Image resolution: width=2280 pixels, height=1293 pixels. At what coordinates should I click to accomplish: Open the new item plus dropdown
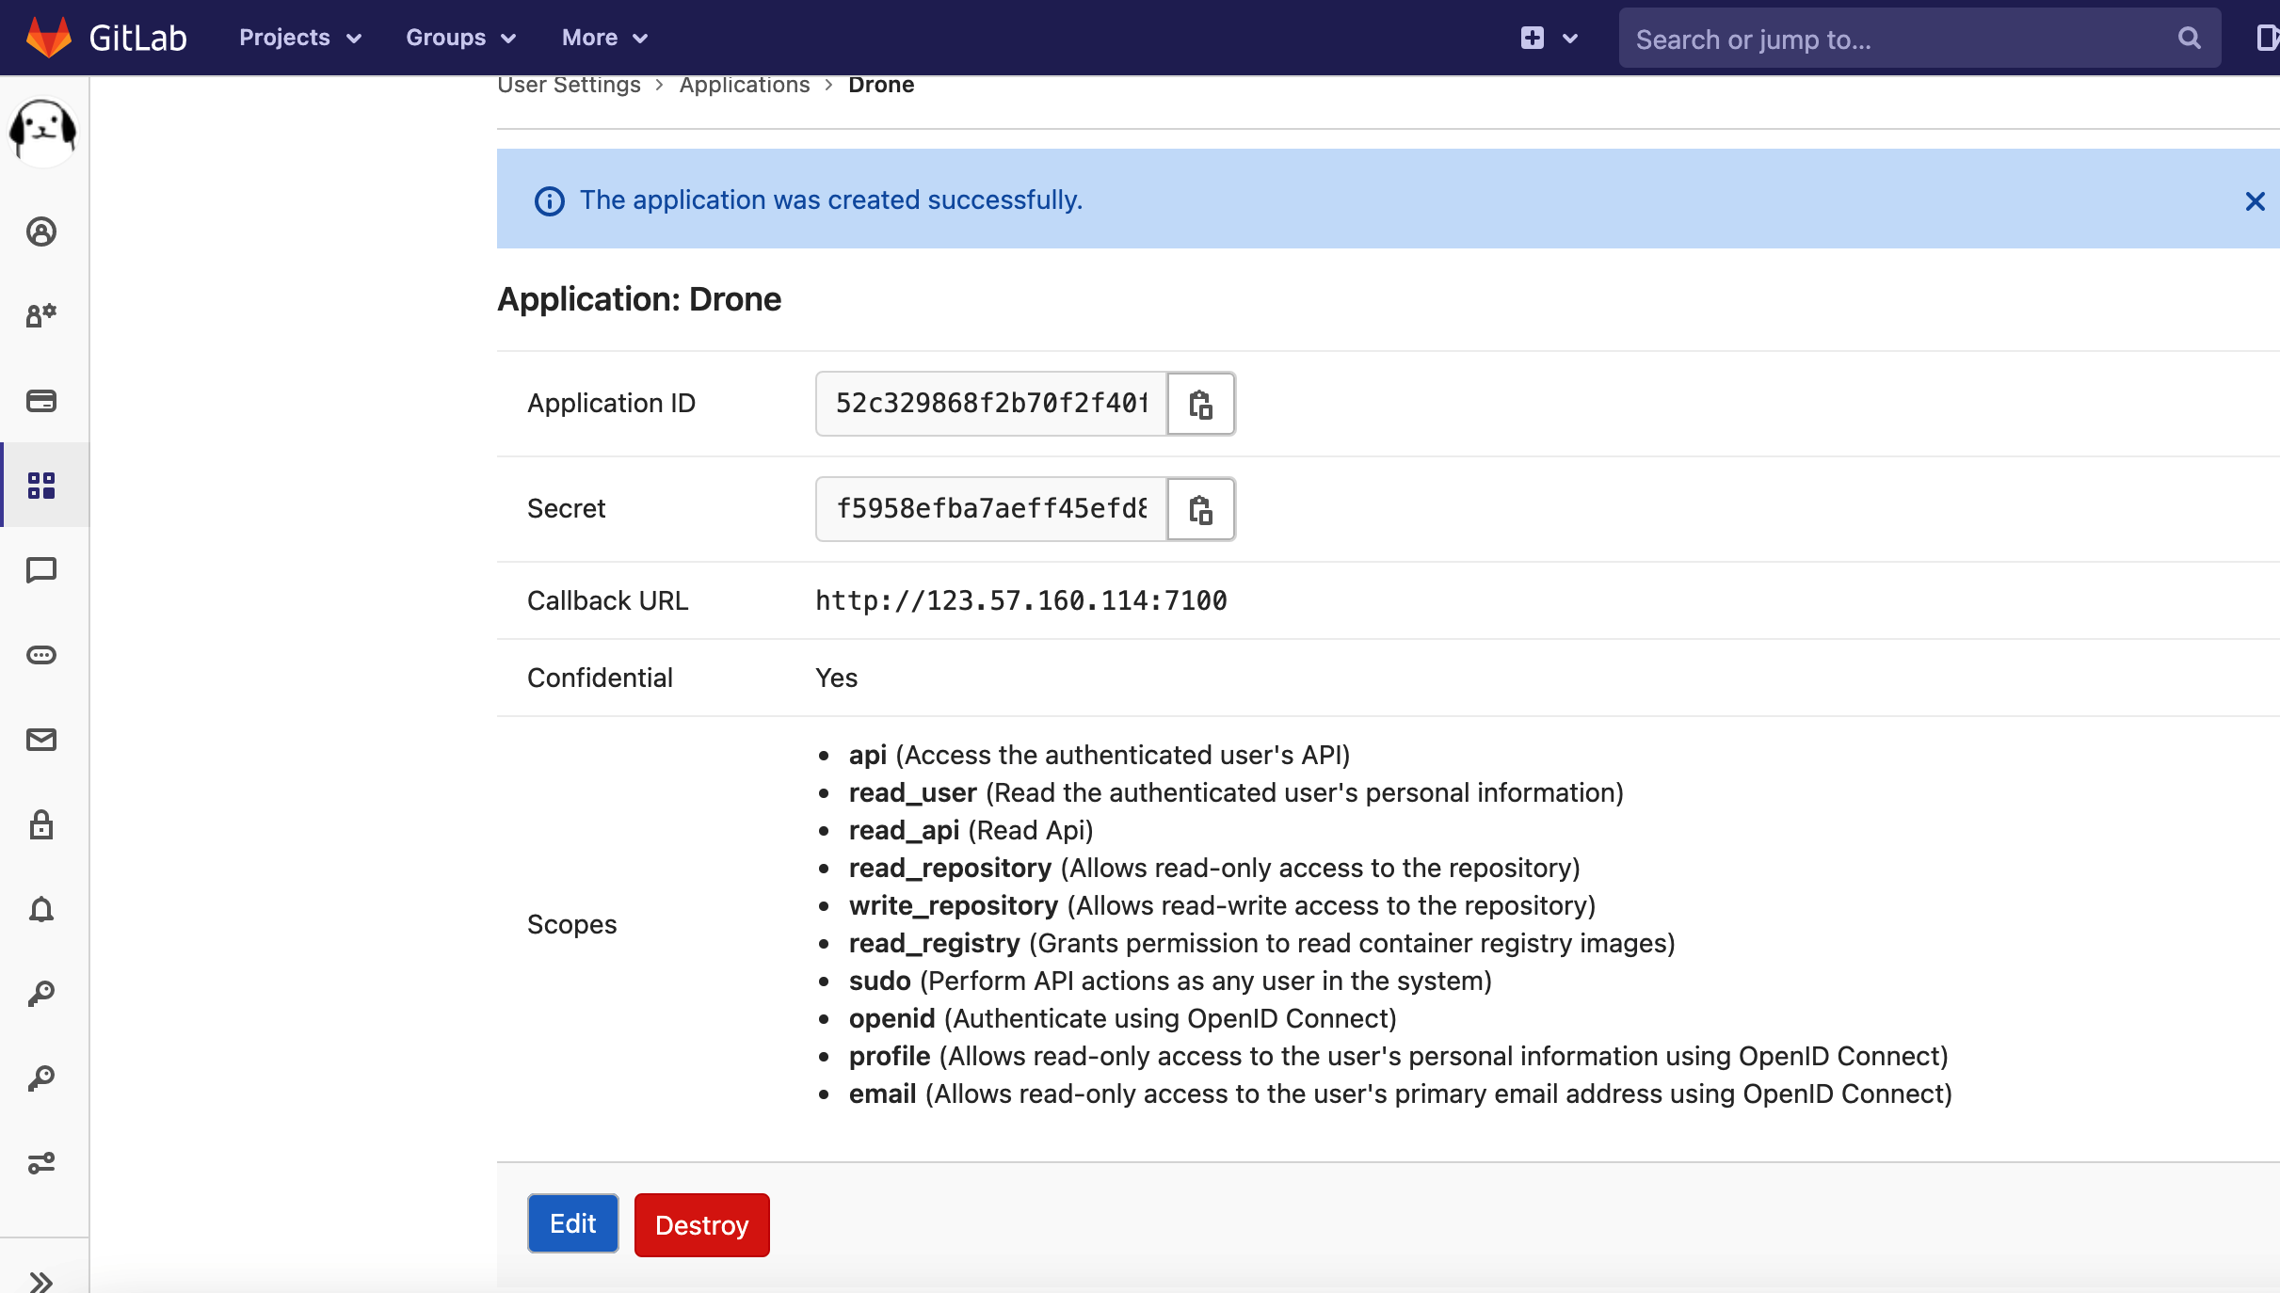1548,38
